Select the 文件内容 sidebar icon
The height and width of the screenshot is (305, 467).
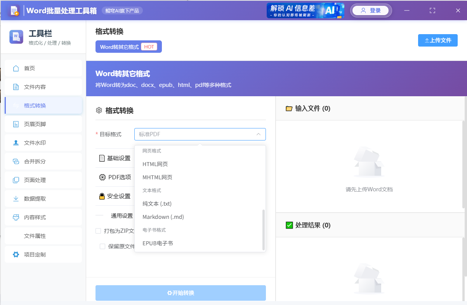(x=16, y=87)
